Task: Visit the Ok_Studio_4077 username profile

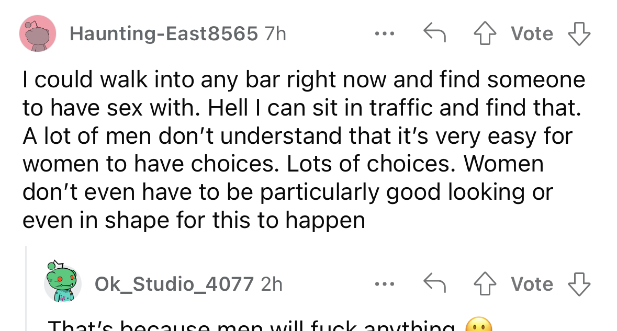Action: pos(174,284)
